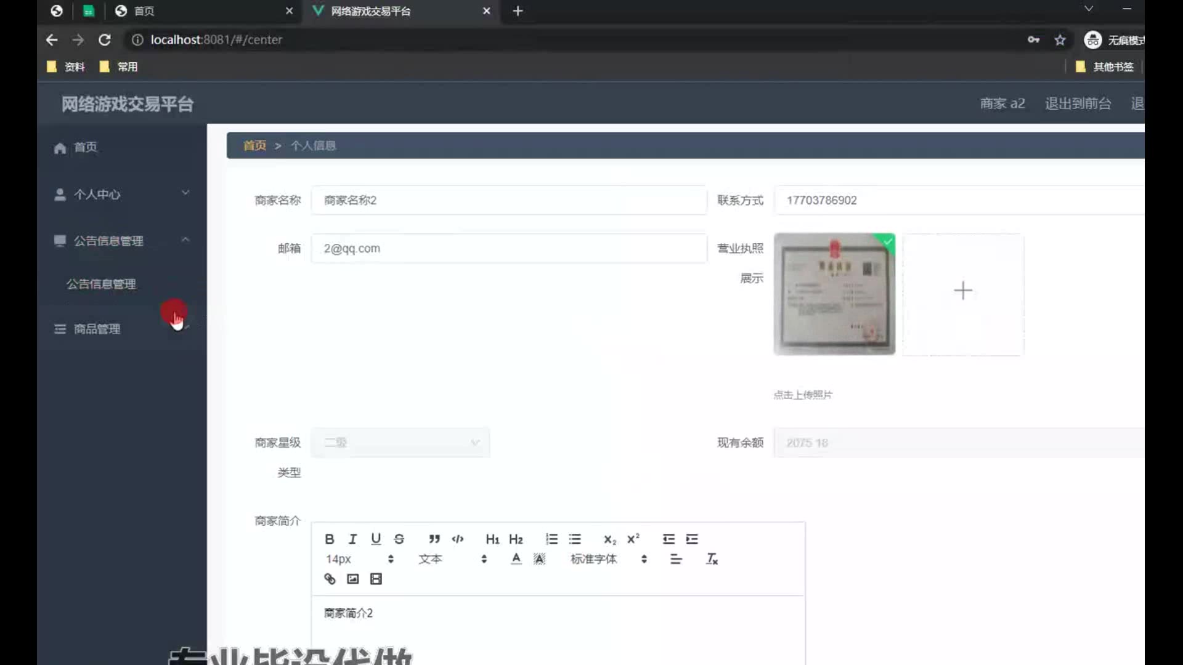Click the ordered list icon
The image size is (1183, 665).
pos(551,539)
